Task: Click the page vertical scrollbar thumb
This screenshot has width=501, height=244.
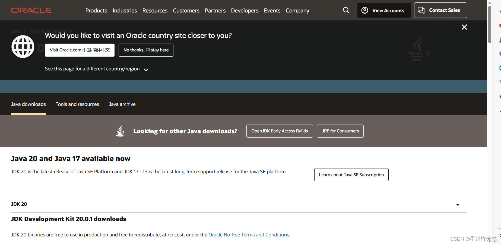Action: tap(490, 24)
